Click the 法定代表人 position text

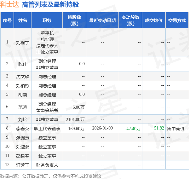pos(47,46)
